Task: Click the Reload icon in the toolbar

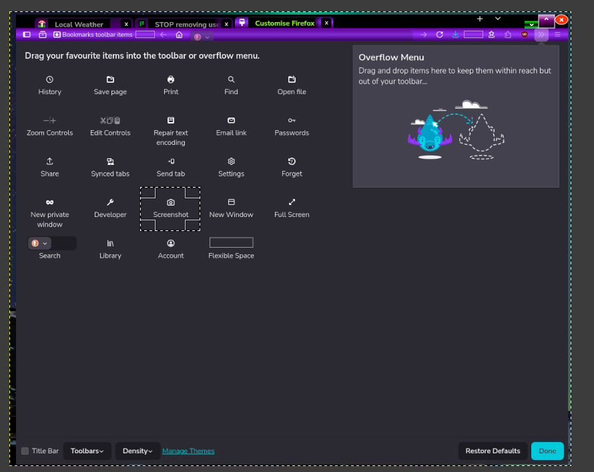Action: click(439, 35)
